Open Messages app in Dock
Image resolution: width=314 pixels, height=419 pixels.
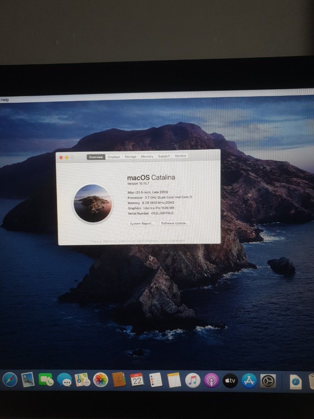pos(64,380)
